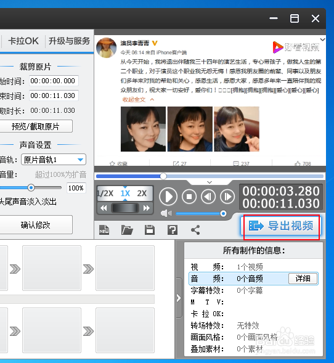The image size is (334, 363).
Task: Switch to the 卡拉OK tab
Action: (x=23, y=41)
